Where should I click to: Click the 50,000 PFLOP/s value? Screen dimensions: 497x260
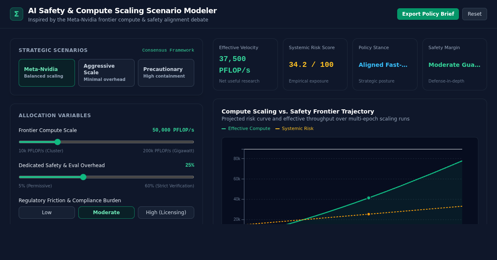coord(173,130)
